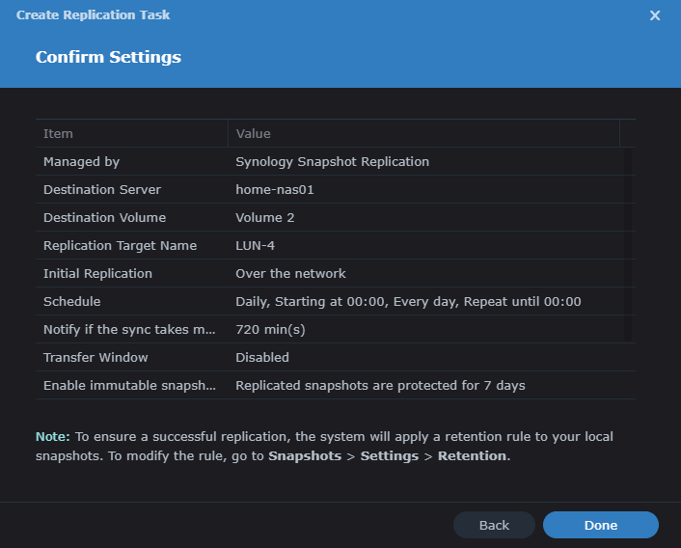The image size is (681, 548).
Task: Select the Replication Target Name row label
Action: (x=120, y=245)
